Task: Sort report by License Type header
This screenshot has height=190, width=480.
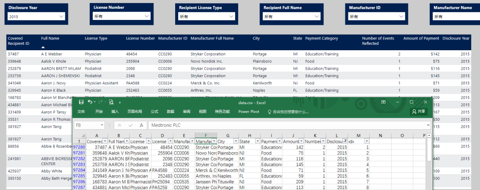Action: click(96, 38)
